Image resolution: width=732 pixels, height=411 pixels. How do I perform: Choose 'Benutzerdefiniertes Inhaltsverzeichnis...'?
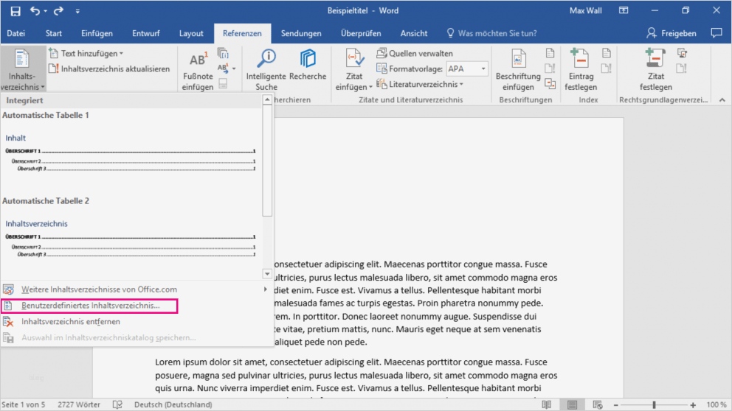89,306
